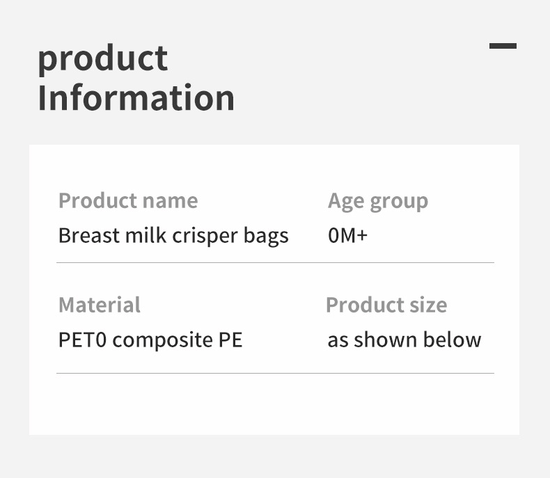550x478 pixels.
Task: Click the divider line under material row
Action: click(x=275, y=374)
